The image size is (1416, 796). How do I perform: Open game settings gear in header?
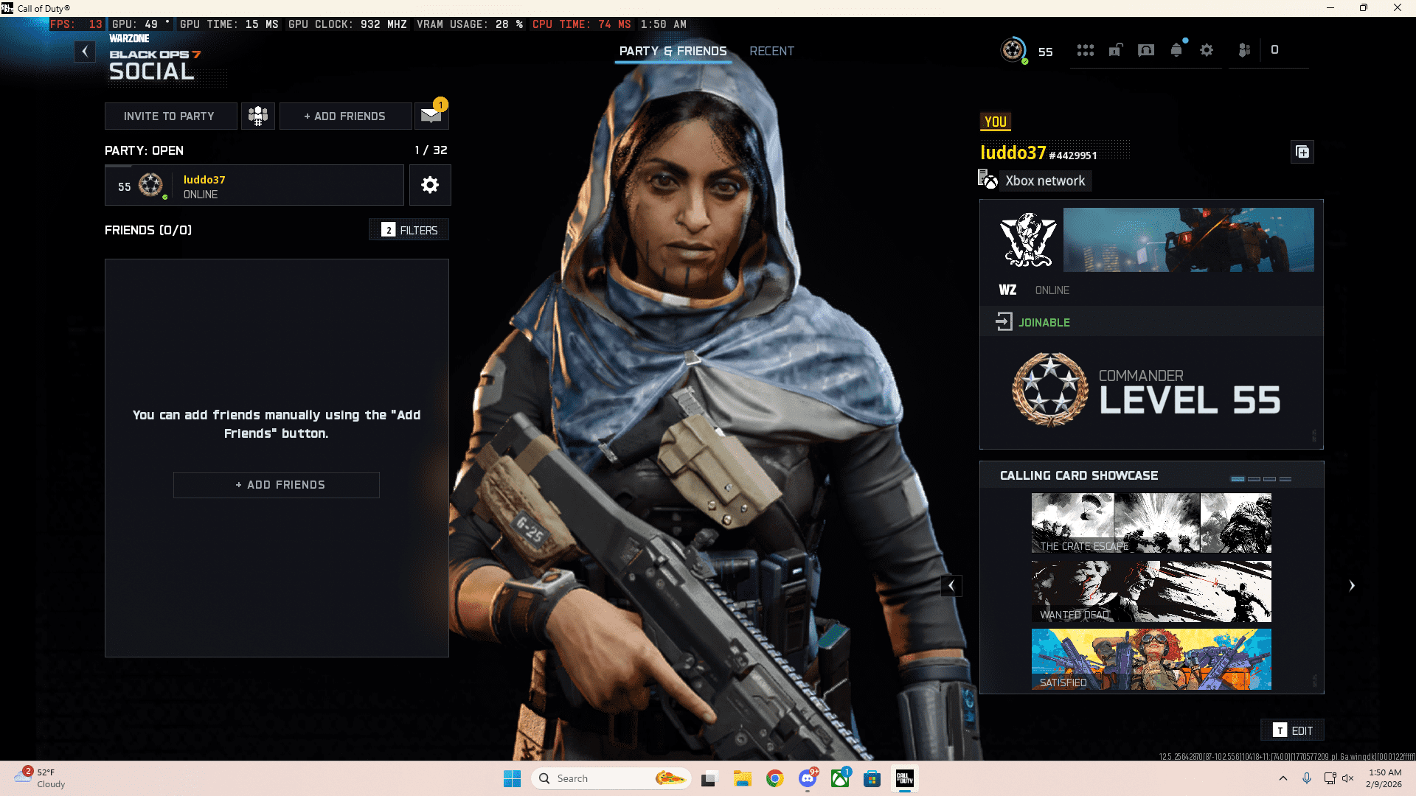pyautogui.click(x=1207, y=50)
